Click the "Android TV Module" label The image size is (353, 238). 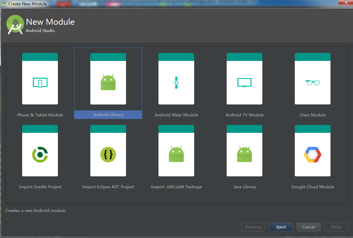point(244,115)
